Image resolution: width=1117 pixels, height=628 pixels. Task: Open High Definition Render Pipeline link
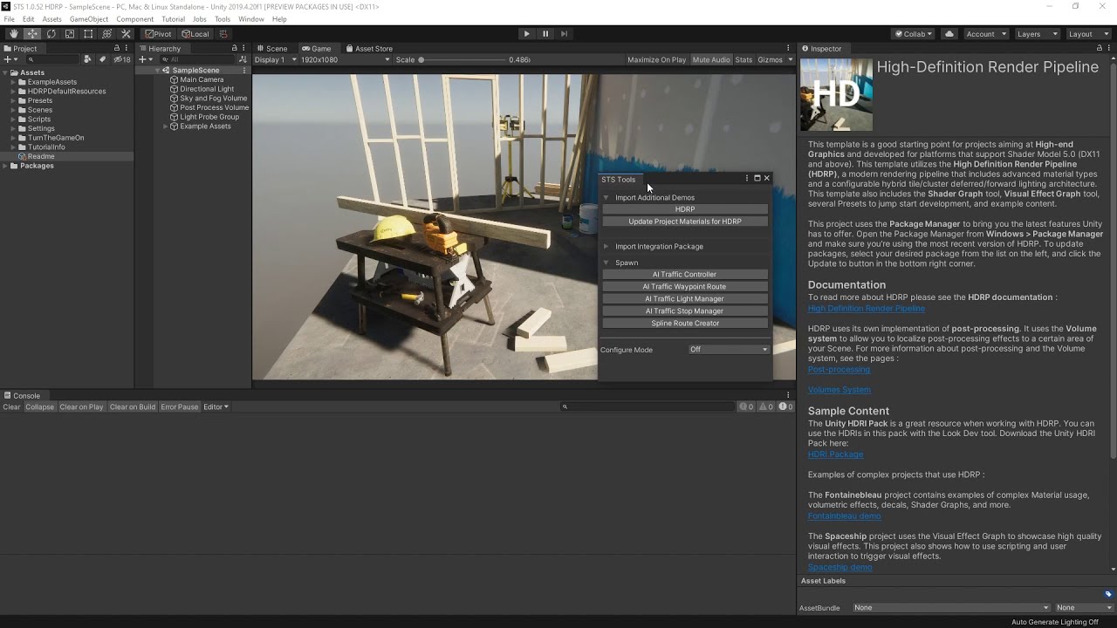[x=867, y=309]
